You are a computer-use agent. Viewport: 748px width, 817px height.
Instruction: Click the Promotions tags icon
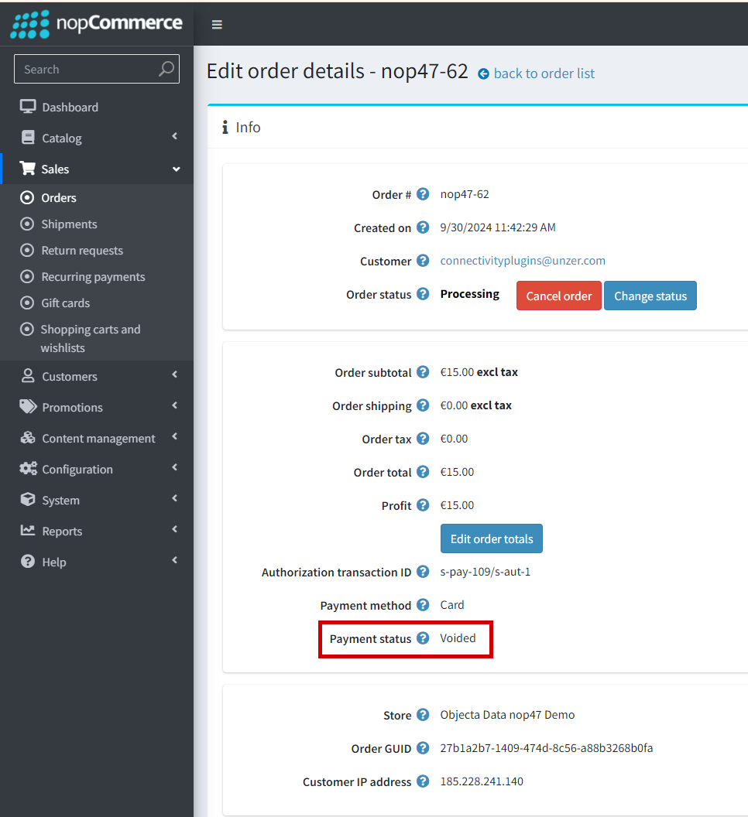[x=28, y=406]
